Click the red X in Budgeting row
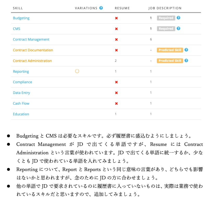Screen dimensions: 210x206 point(116,18)
